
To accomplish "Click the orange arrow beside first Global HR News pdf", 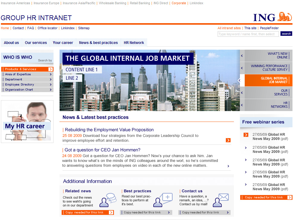I will coord(246,135).
